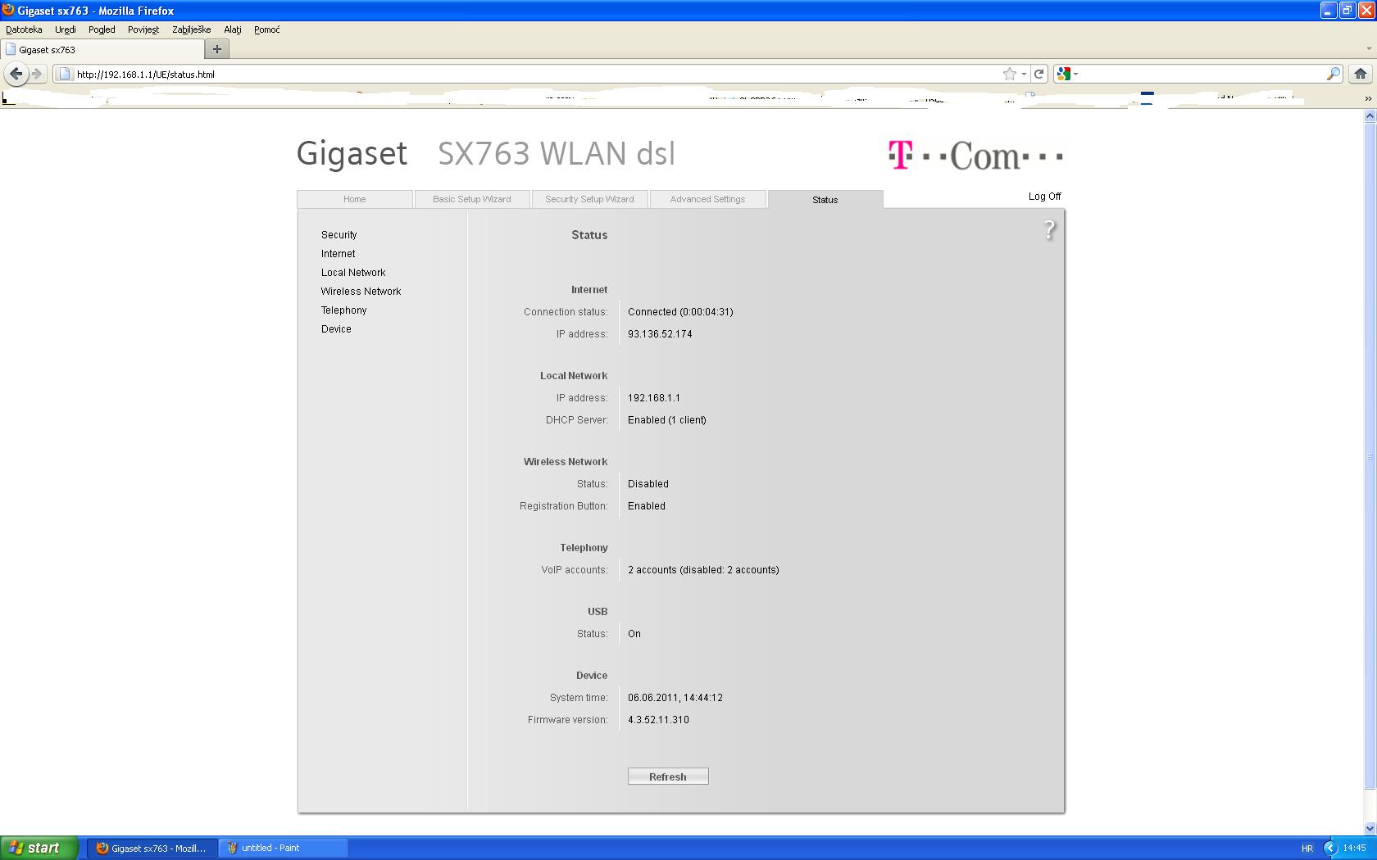The image size is (1377, 860).
Task: Select the Status tab
Action: coord(825,200)
